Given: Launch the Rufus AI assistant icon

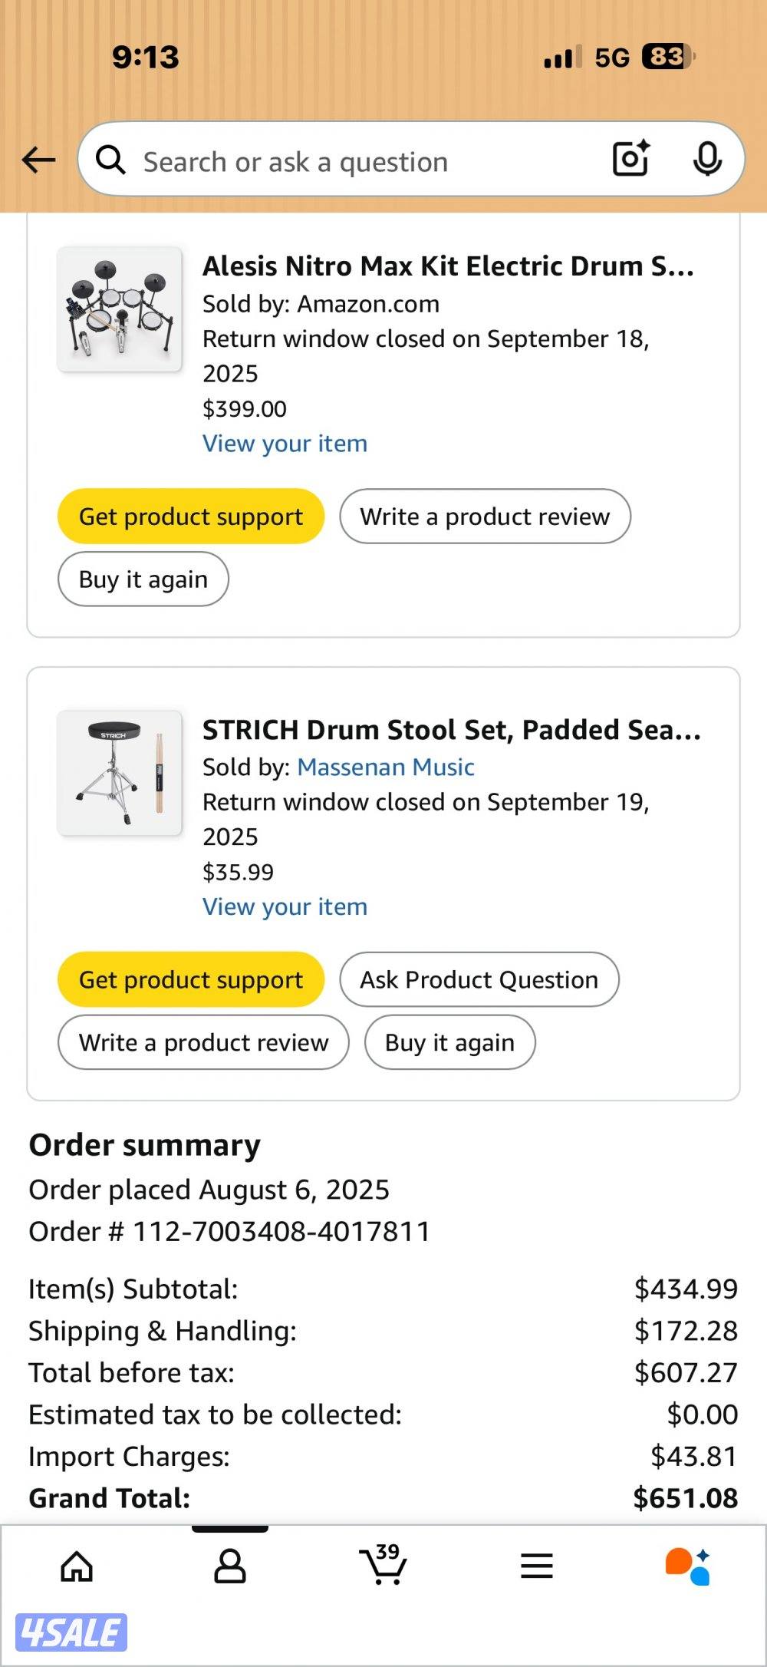Looking at the screenshot, I should click(688, 1566).
